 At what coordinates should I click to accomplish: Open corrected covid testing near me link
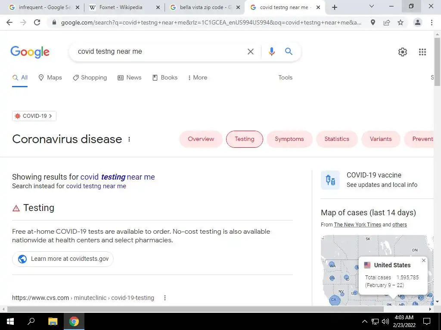point(118,177)
